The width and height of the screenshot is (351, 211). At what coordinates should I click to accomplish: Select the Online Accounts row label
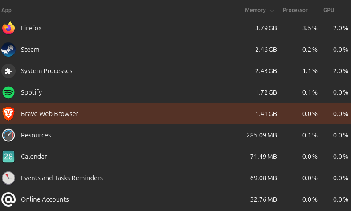click(x=45, y=199)
